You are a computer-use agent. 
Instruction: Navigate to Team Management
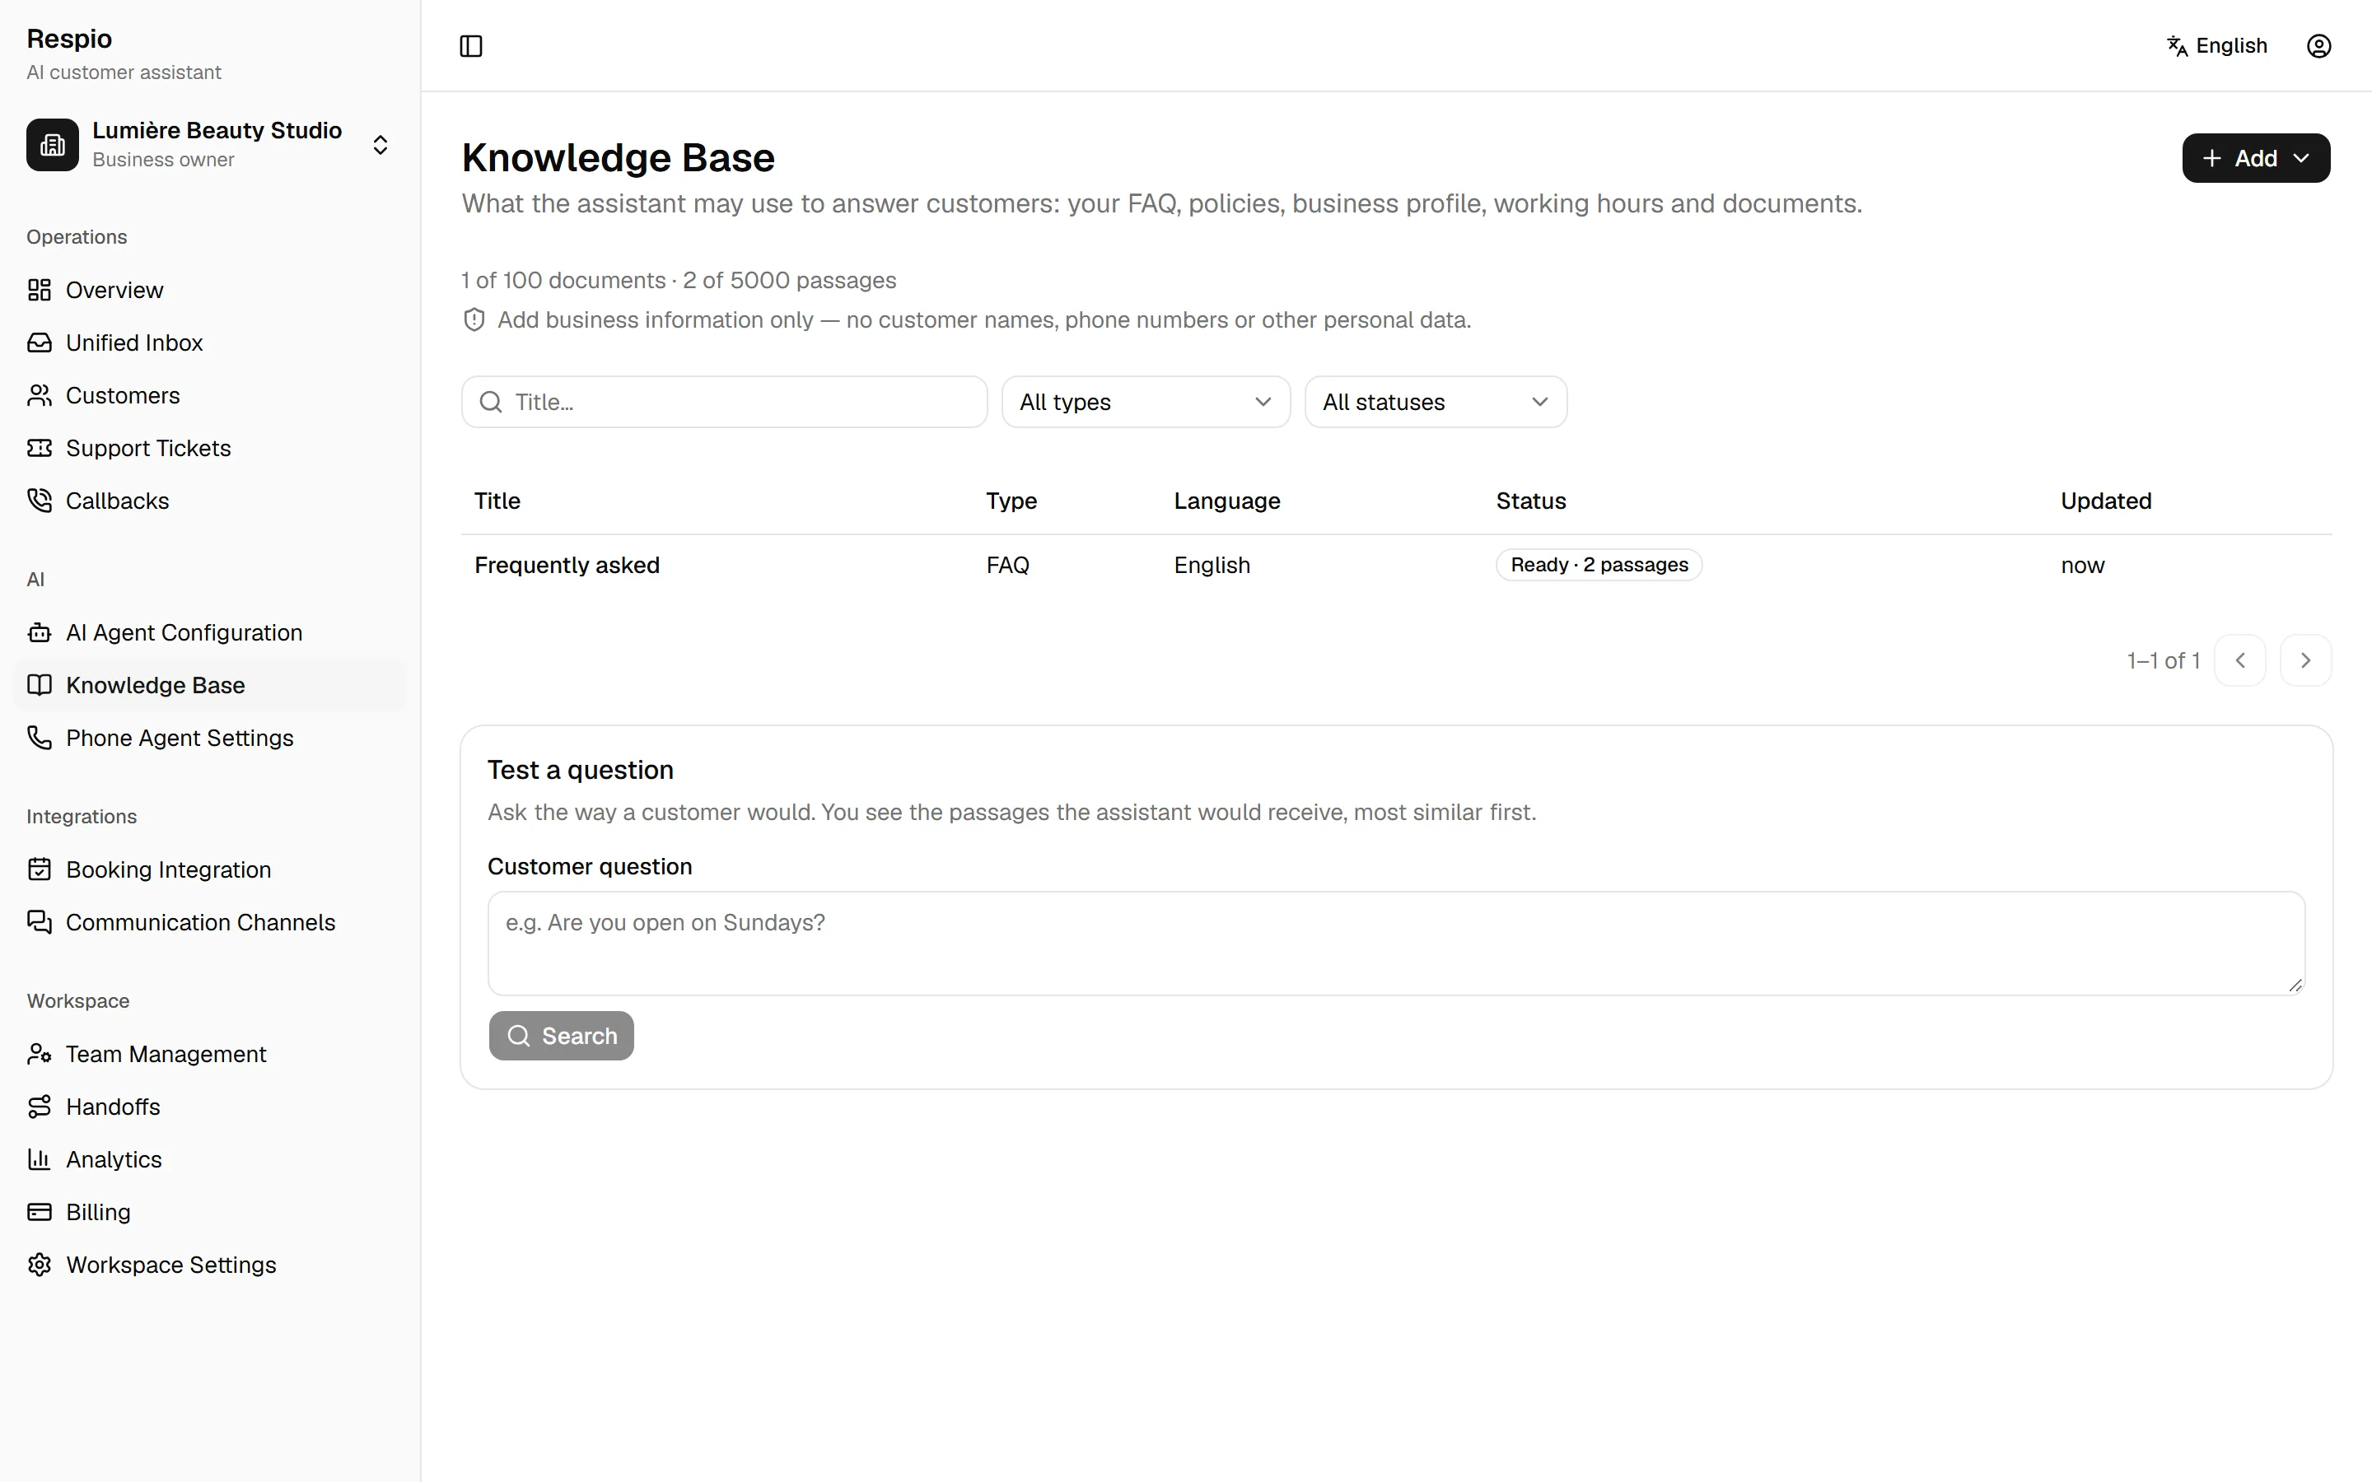coord(210,1054)
